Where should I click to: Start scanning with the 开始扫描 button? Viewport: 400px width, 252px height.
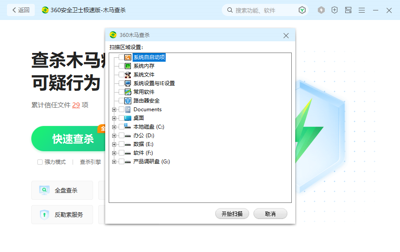[x=232, y=213]
